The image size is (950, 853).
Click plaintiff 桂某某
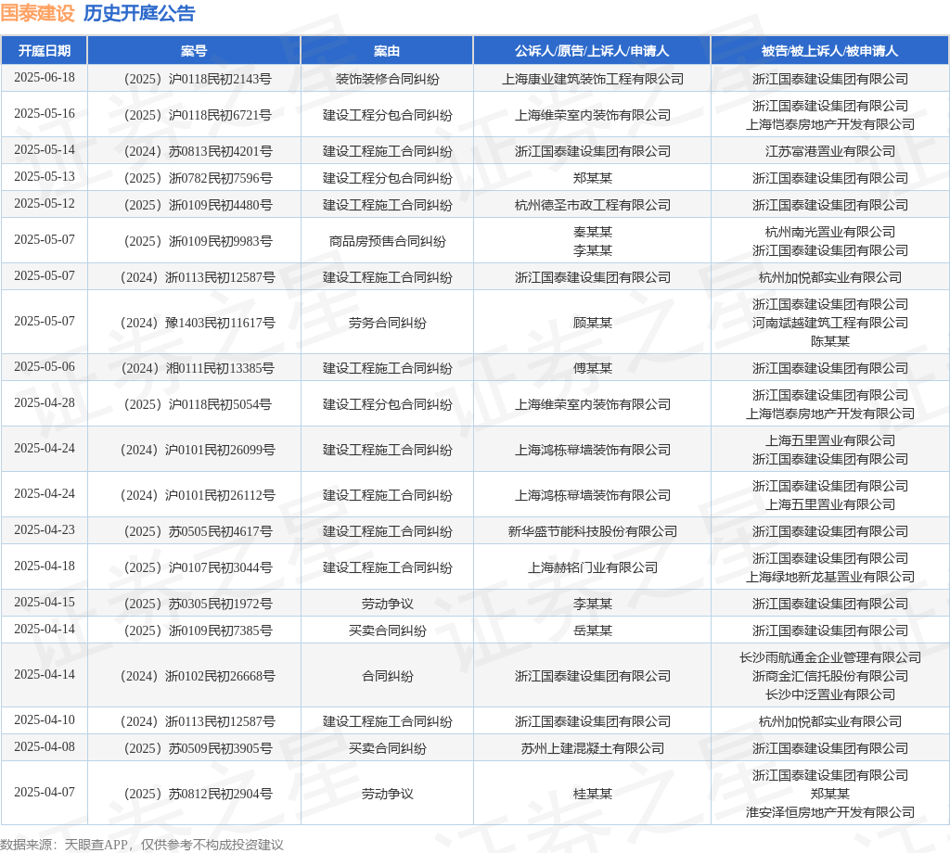593,794
